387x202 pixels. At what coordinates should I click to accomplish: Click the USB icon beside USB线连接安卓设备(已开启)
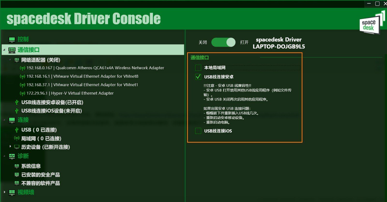(x=17, y=102)
